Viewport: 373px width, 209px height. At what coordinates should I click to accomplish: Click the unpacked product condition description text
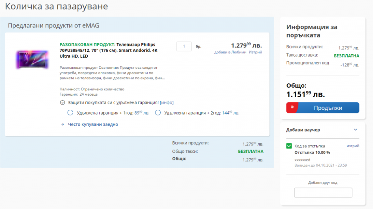112,73
